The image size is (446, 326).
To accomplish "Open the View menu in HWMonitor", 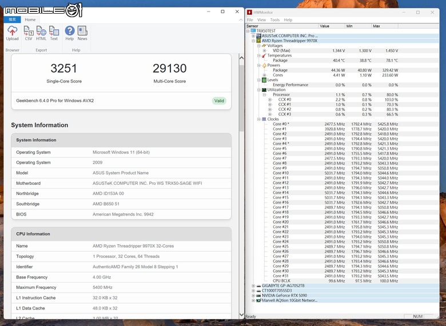I will pos(261,20).
